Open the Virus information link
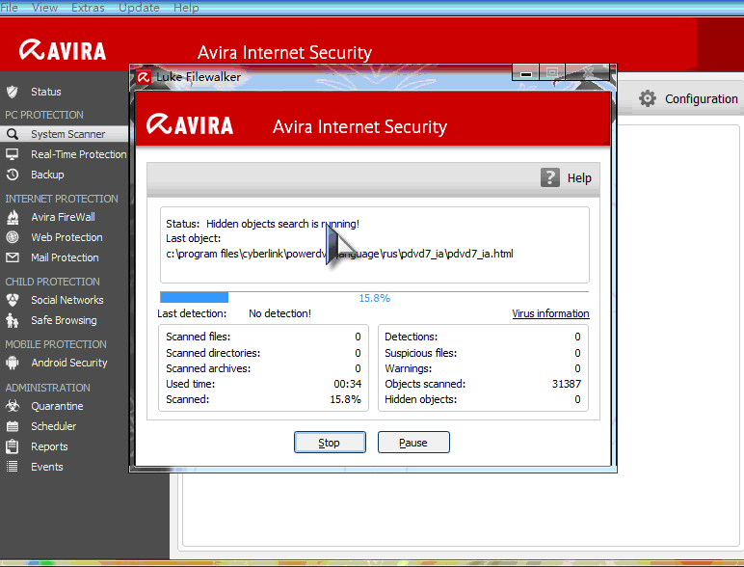The image size is (744, 567). click(x=550, y=313)
